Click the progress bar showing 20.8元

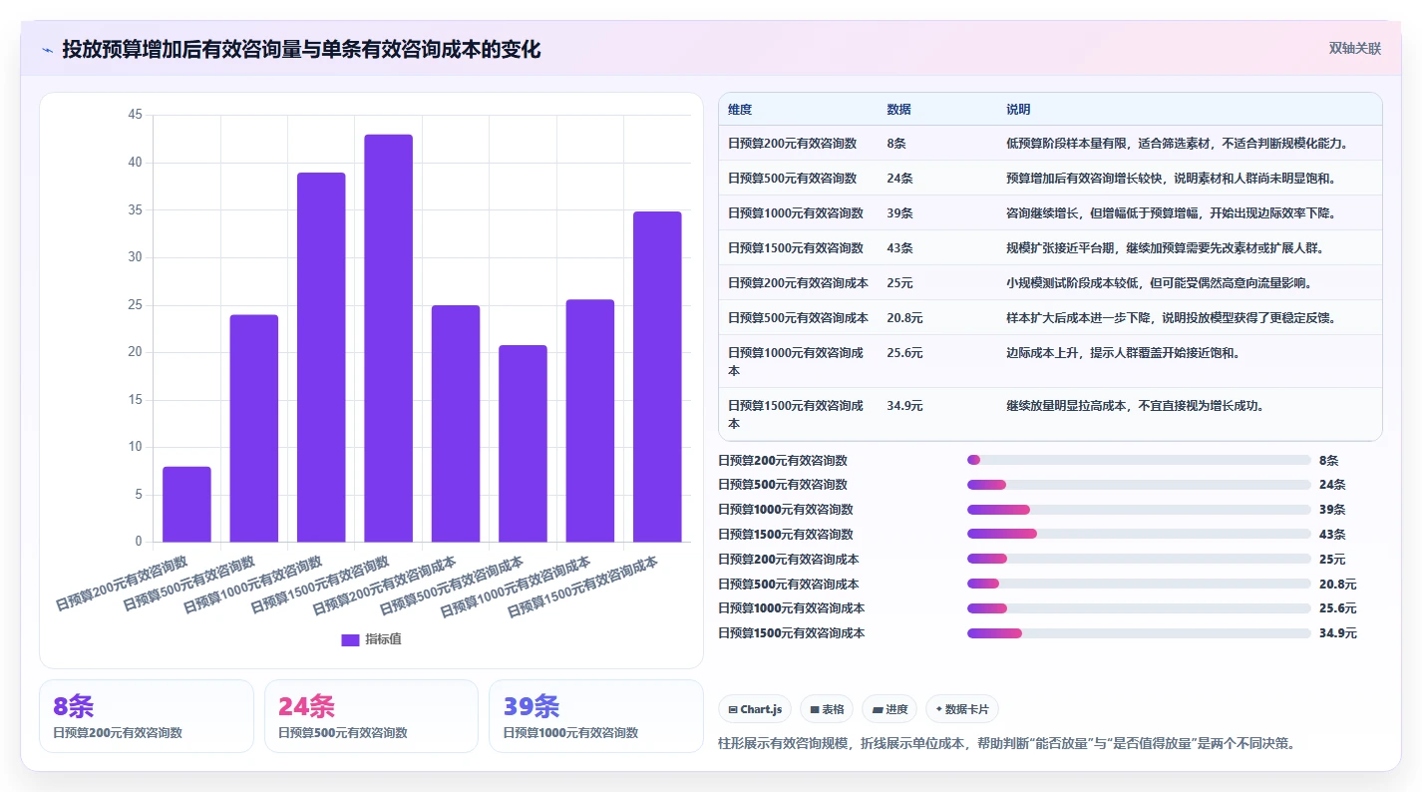pyautogui.click(x=1139, y=584)
